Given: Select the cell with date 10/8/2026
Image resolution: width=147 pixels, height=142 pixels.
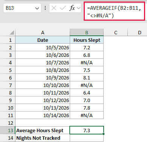Looking at the screenshot, I should click(43, 70).
